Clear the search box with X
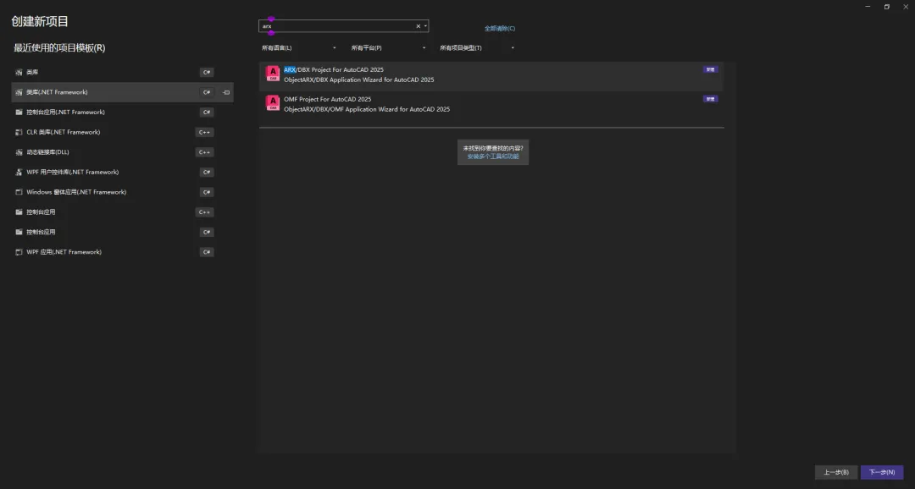915x489 pixels. coord(418,25)
